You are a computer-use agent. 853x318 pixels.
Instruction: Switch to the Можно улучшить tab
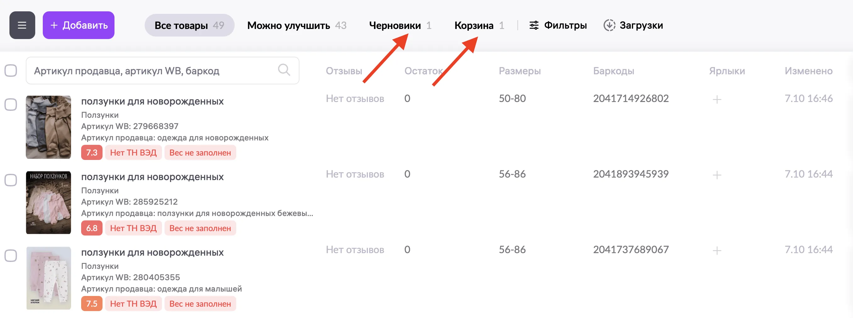(x=288, y=25)
